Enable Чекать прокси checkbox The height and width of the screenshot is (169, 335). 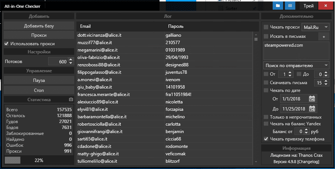[x=266, y=27]
